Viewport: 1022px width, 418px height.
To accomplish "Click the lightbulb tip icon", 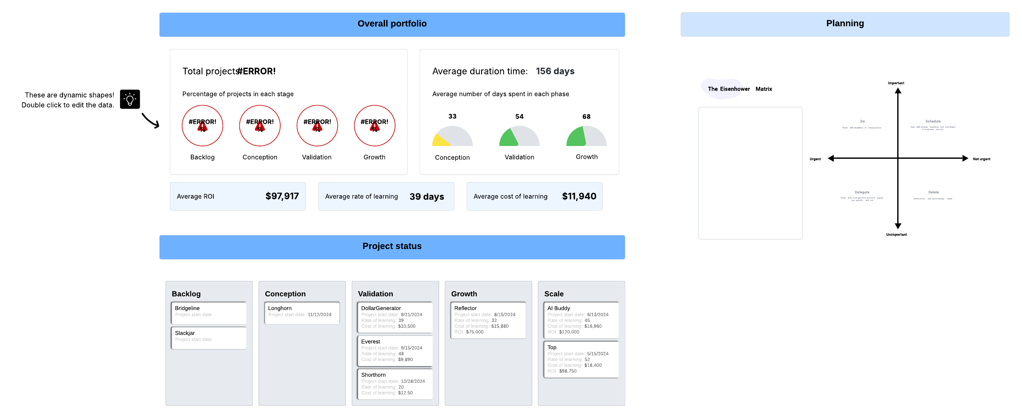I will pyautogui.click(x=130, y=99).
